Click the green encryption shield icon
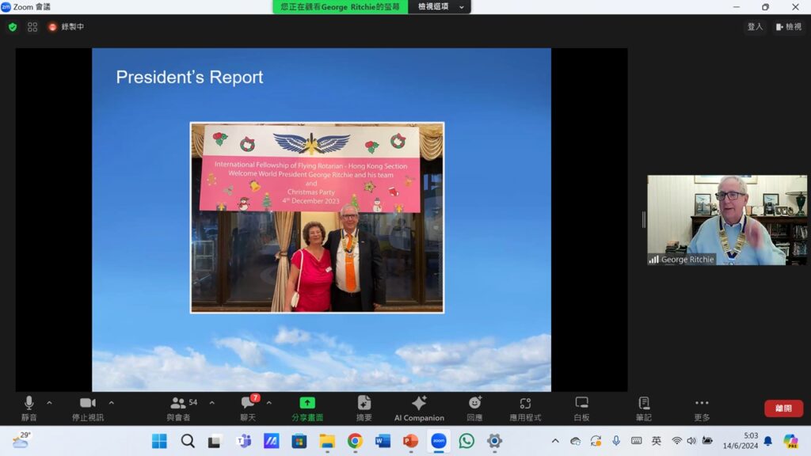This screenshot has width=811, height=456. pyautogui.click(x=13, y=27)
